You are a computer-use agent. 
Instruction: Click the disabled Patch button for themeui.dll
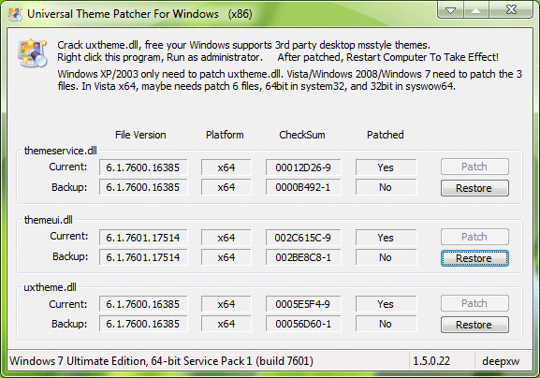click(x=474, y=237)
